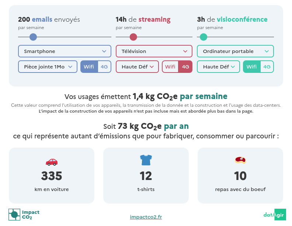Expand the Ordinateur portable dropdown
The width and height of the screenshot is (292, 226).
(x=235, y=51)
